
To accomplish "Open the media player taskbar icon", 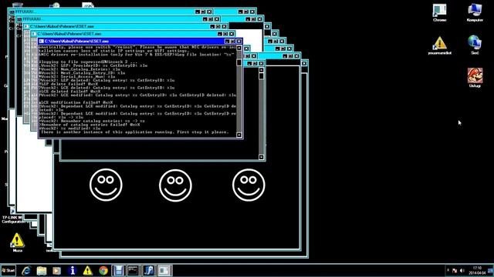I will tap(56, 270).
